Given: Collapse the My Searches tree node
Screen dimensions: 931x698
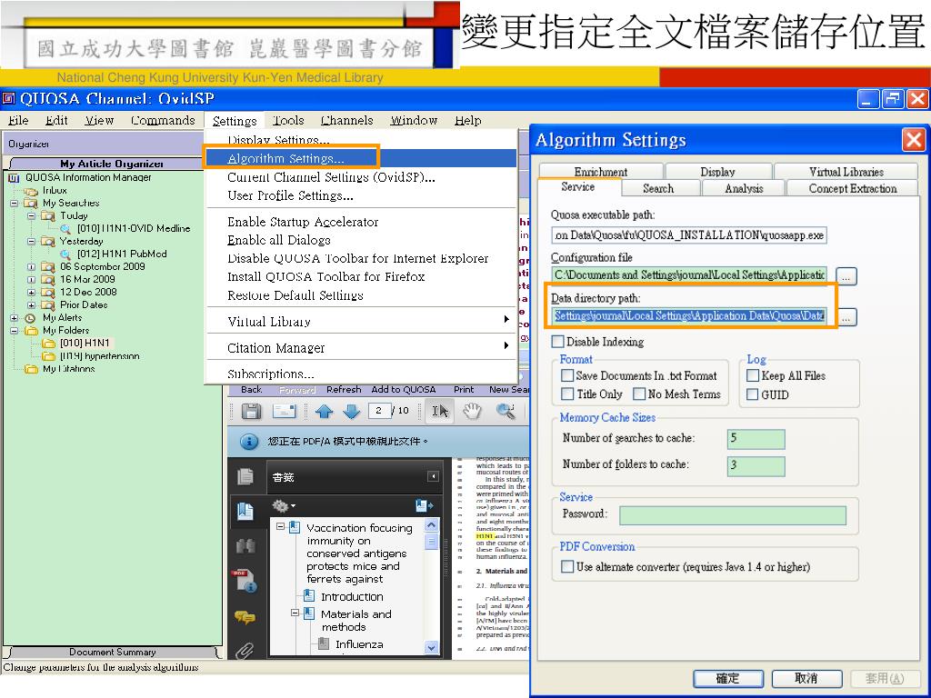Looking at the screenshot, I should tap(15, 204).
